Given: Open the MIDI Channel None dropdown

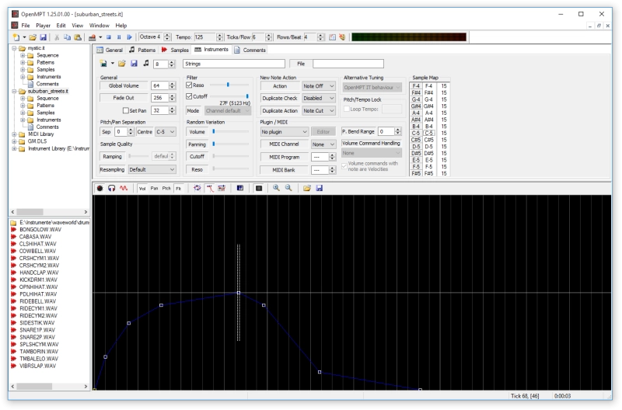Looking at the screenshot, I should coord(323,144).
